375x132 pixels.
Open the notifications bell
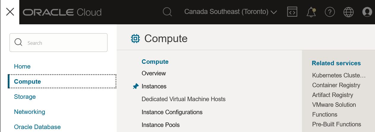(x=311, y=12)
